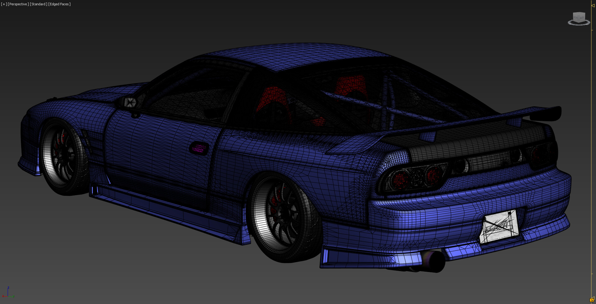The width and height of the screenshot is (596, 304).
Task: Click the red X axis of the world tripod
Action: pos(5,297)
